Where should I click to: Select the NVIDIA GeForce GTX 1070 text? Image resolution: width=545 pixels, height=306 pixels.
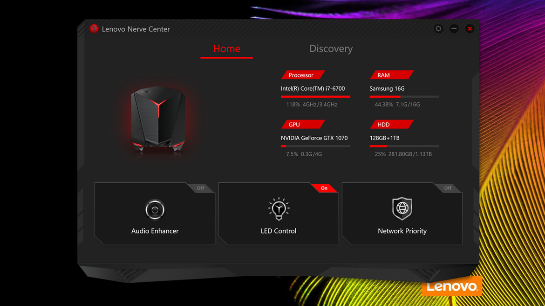pos(314,138)
